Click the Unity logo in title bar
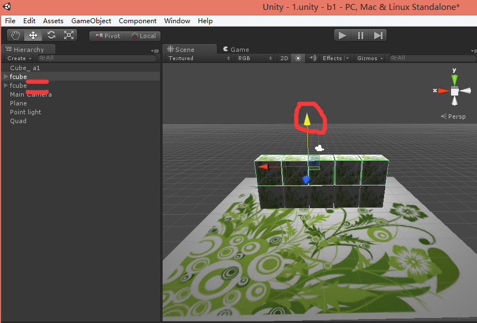The image size is (477, 323). click(x=7, y=7)
